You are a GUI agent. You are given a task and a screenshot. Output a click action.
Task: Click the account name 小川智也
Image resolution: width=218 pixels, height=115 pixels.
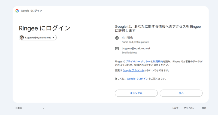(x=127, y=38)
